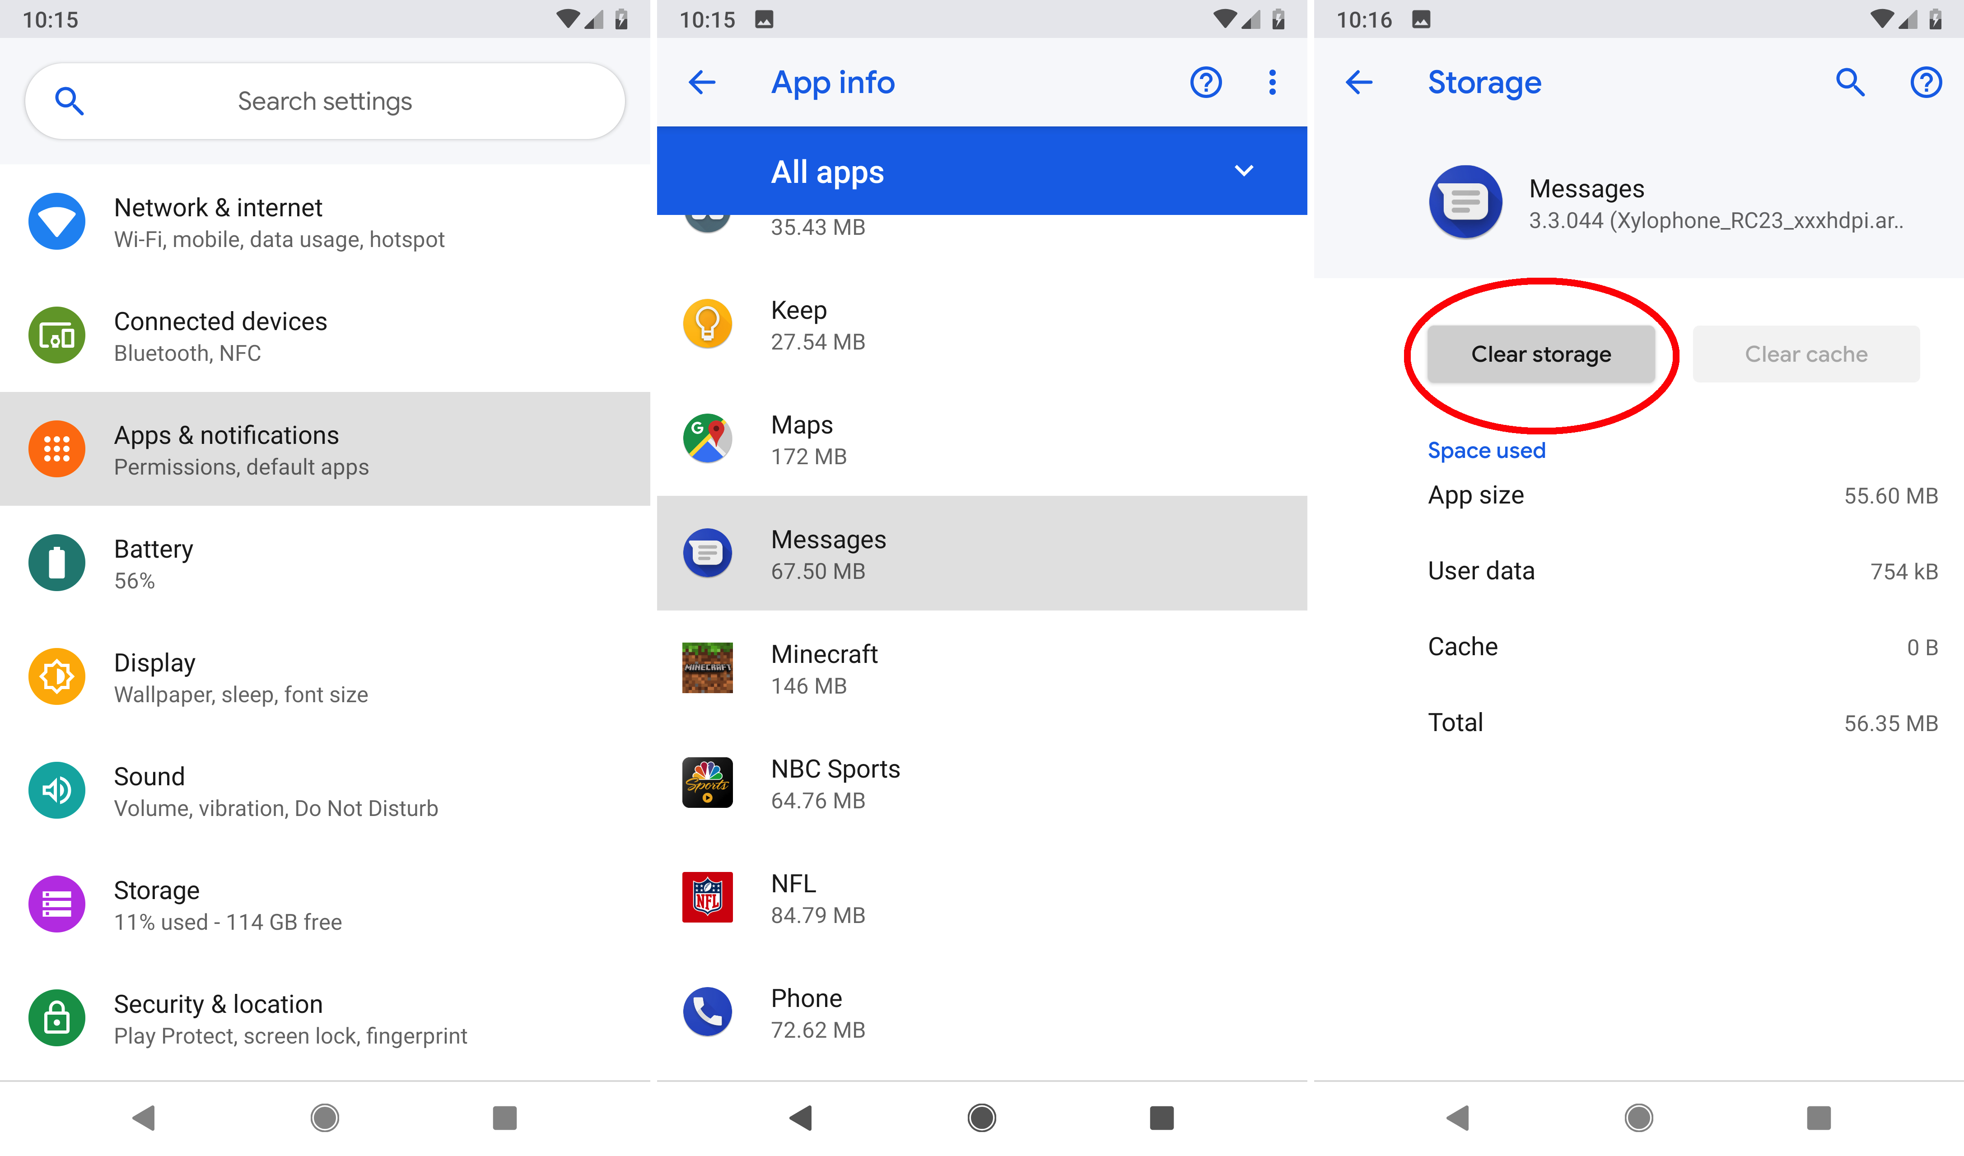Tap Android back button on Settings screen
1964x1156 pixels.
click(144, 1119)
